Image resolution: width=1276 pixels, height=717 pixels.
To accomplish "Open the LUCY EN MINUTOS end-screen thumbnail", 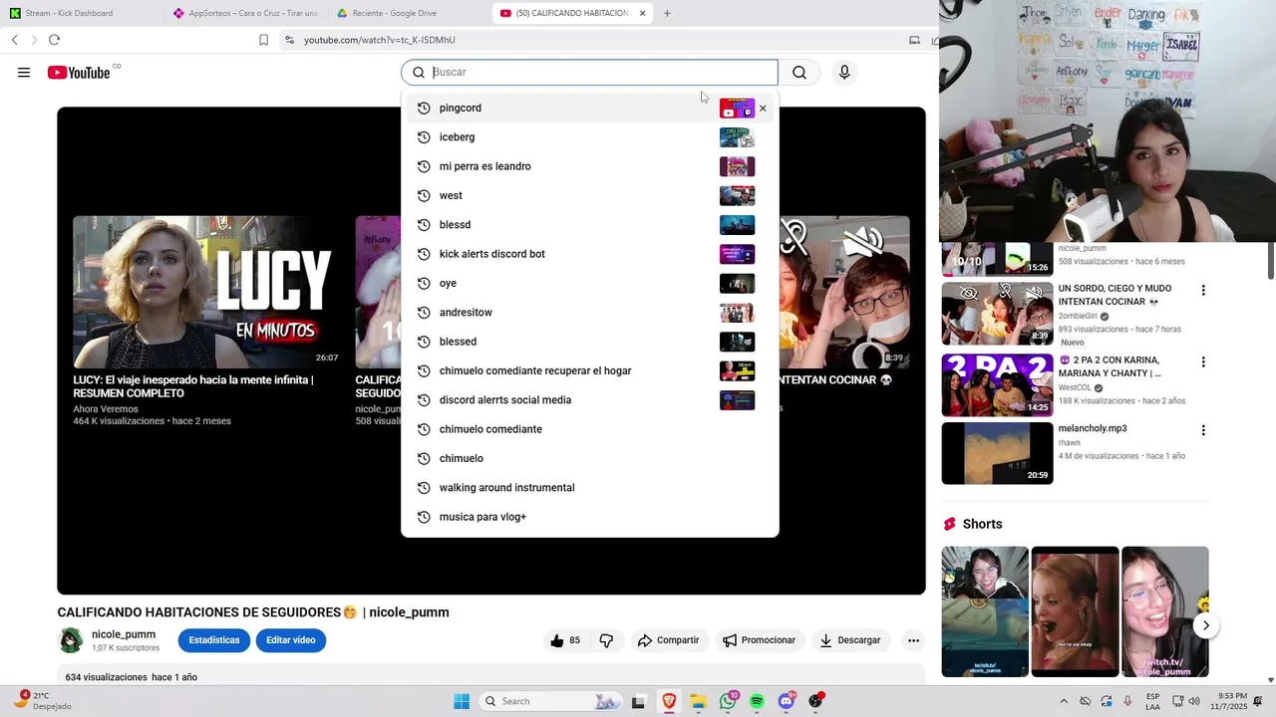I will coord(206,292).
